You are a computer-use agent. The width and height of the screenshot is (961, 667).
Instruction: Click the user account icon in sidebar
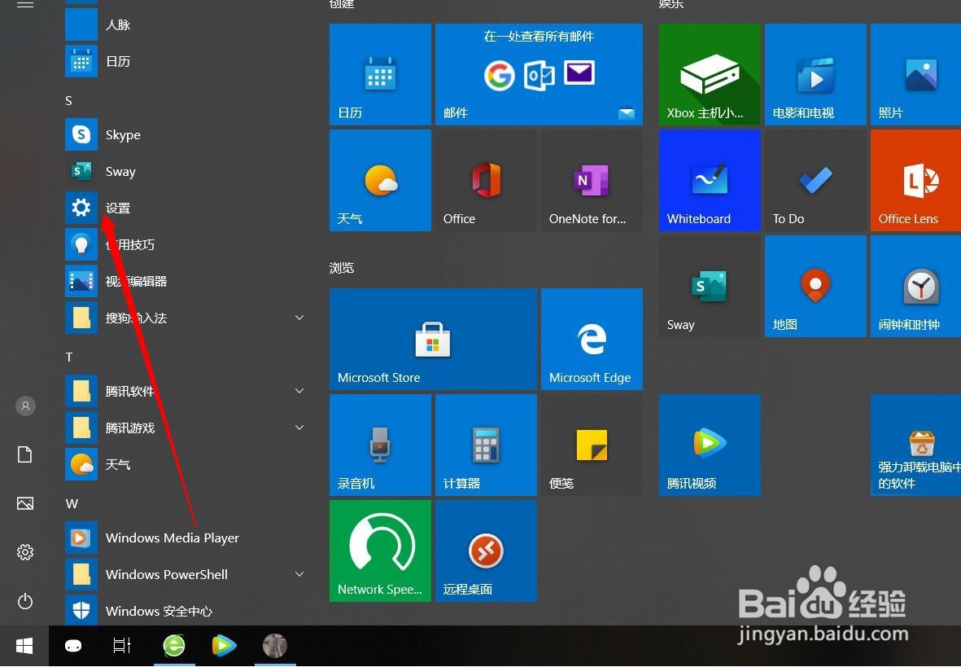click(x=25, y=406)
